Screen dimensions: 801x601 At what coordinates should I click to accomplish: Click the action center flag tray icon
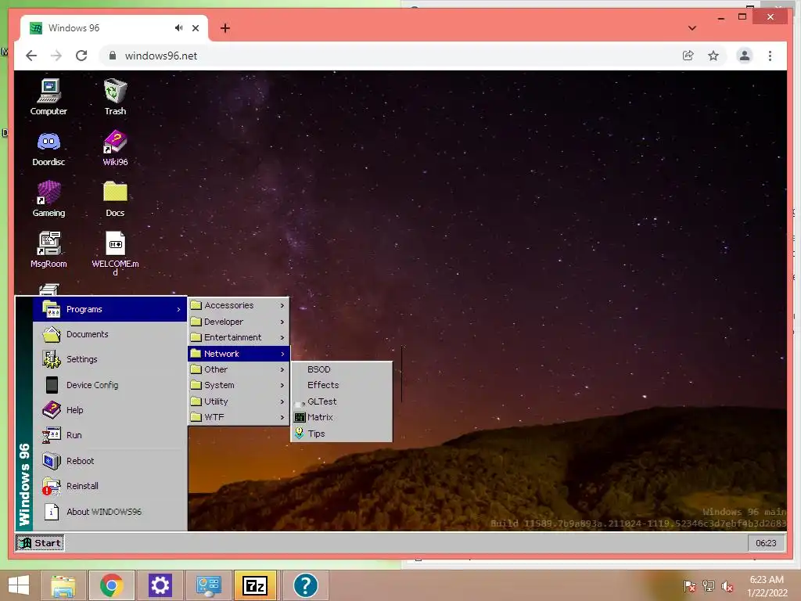(689, 586)
